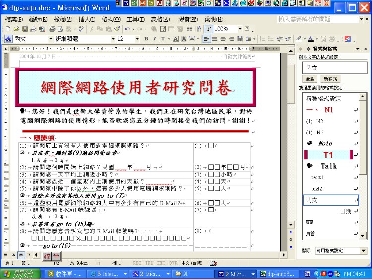372x279 pixels.
Task: Toggle left text alignment
Action: click(206, 39)
